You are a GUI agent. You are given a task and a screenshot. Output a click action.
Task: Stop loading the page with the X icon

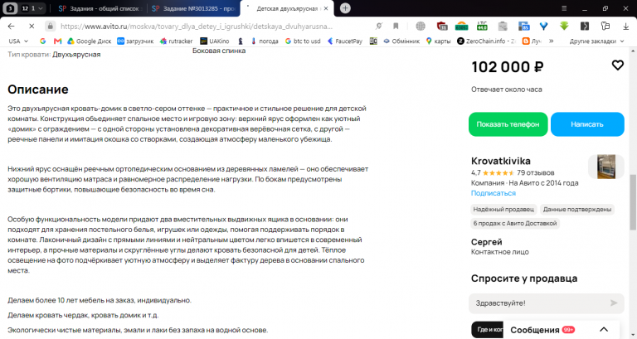tap(32, 27)
